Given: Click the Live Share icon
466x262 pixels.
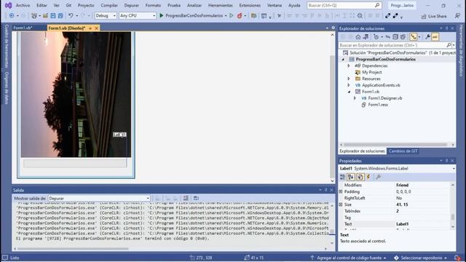Looking at the screenshot, I should (x=424, y=16).
